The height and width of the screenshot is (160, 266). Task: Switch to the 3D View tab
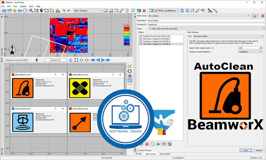[x=138, y=154]
